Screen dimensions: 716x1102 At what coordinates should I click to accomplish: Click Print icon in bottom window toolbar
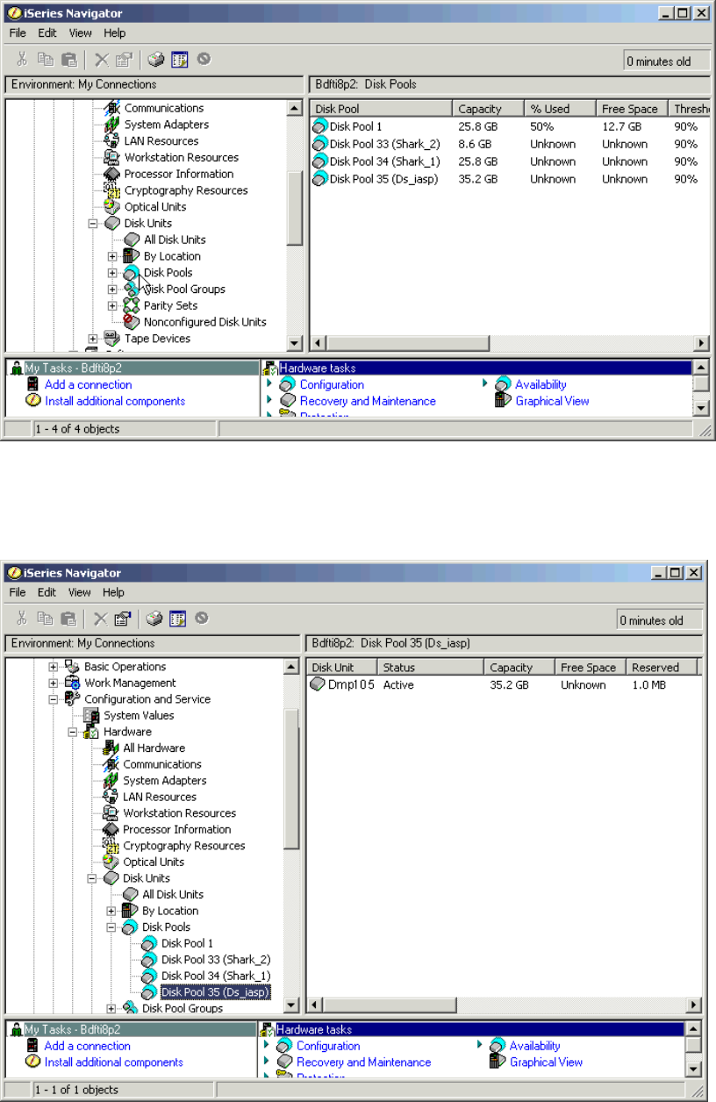pos(155,619)
